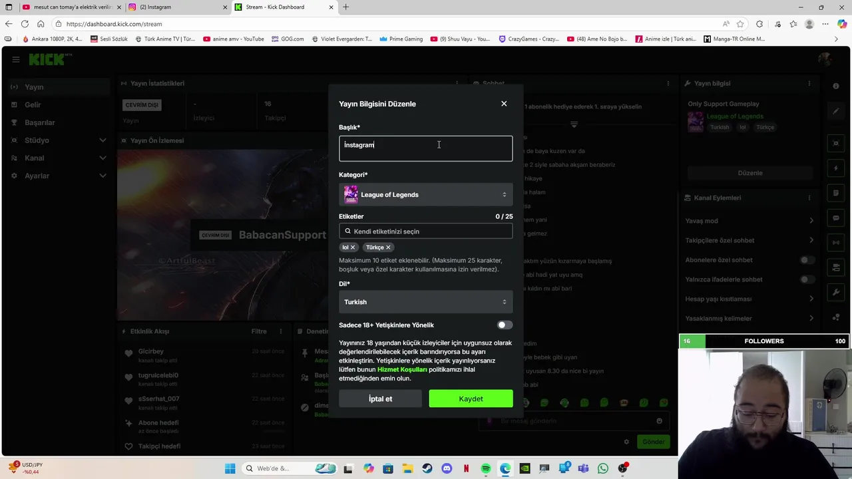Toggle Yalnızca ifadelerle sohbet switch
The image size is (852, 479).
807,279
